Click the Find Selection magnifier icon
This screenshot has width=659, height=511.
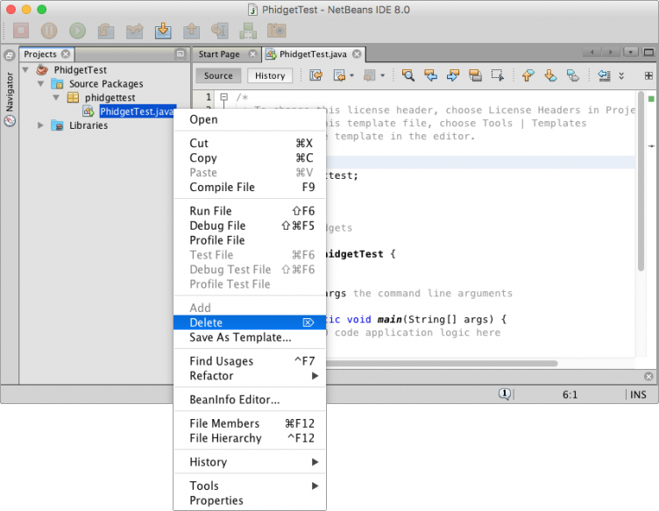[x=408, y=75]
